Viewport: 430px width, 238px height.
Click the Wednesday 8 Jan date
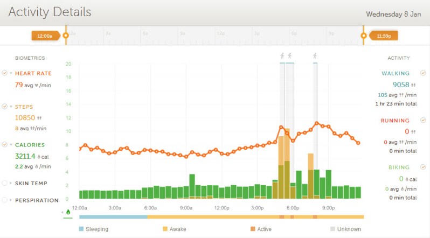[393, 14]
